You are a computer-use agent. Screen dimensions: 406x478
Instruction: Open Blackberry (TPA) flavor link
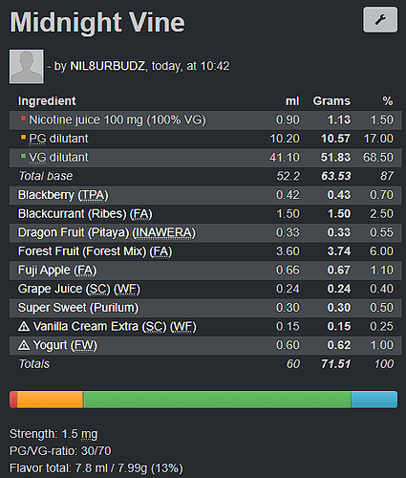(63, 195)
